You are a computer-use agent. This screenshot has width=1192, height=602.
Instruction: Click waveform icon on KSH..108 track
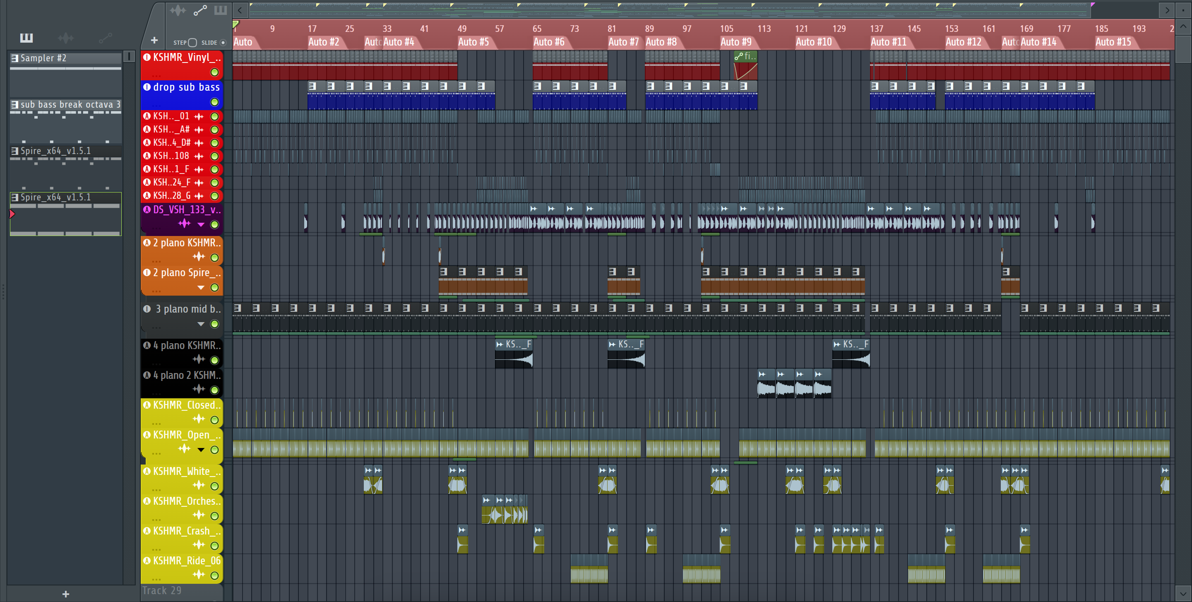199,157
